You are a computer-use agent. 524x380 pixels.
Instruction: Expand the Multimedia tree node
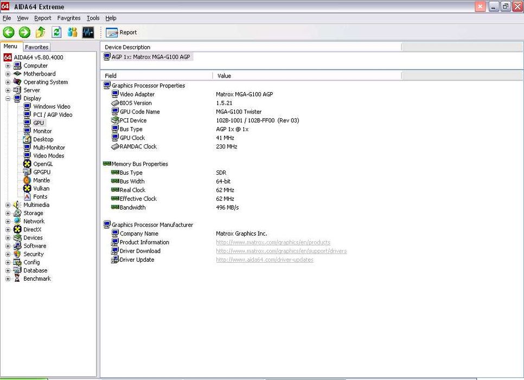pos(8,205)
